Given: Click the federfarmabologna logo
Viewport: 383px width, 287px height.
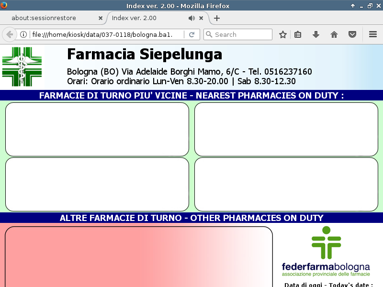Looking at the screenshot, I should click(326, 252).
